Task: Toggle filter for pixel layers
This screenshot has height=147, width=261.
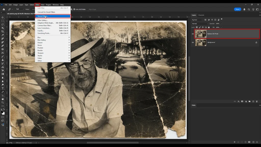Action: [x=205, y=20]
